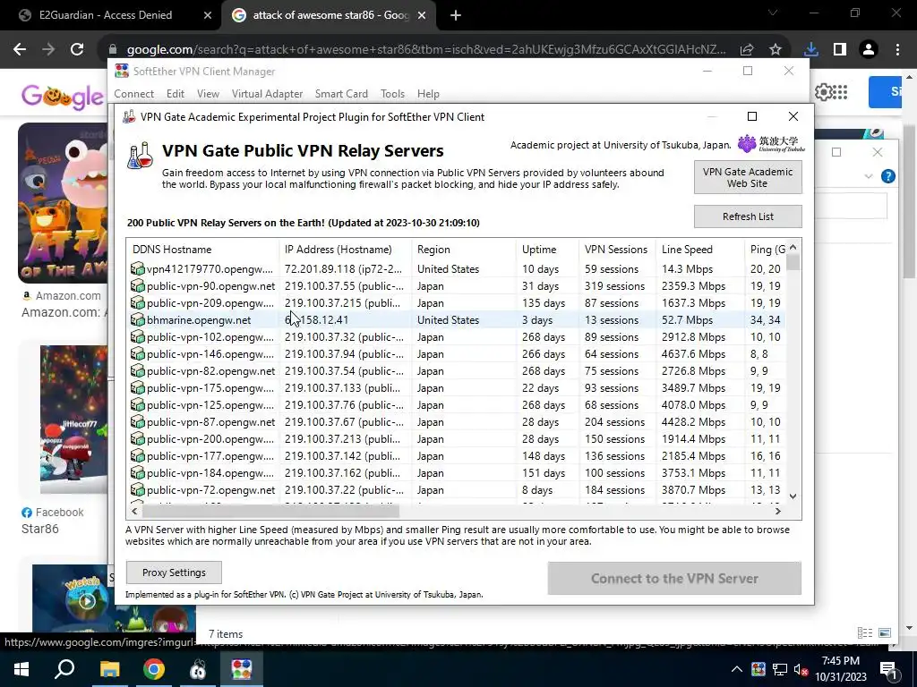This screenshot has width=917, height=687.
Task: Open the Connect menu
Action: pyautogui.click(x=134, y=93)
